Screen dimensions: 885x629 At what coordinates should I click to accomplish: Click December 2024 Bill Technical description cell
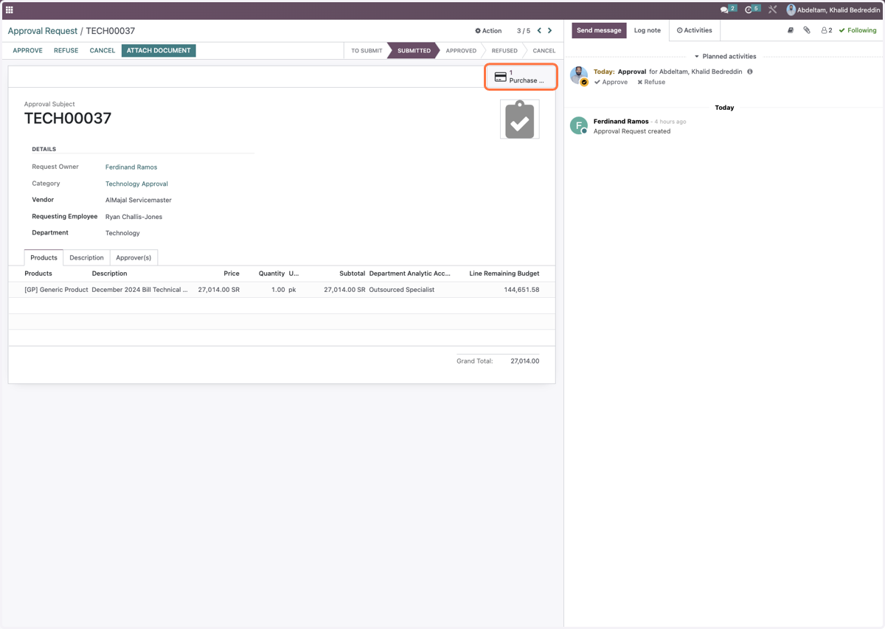tap(139, 290)
